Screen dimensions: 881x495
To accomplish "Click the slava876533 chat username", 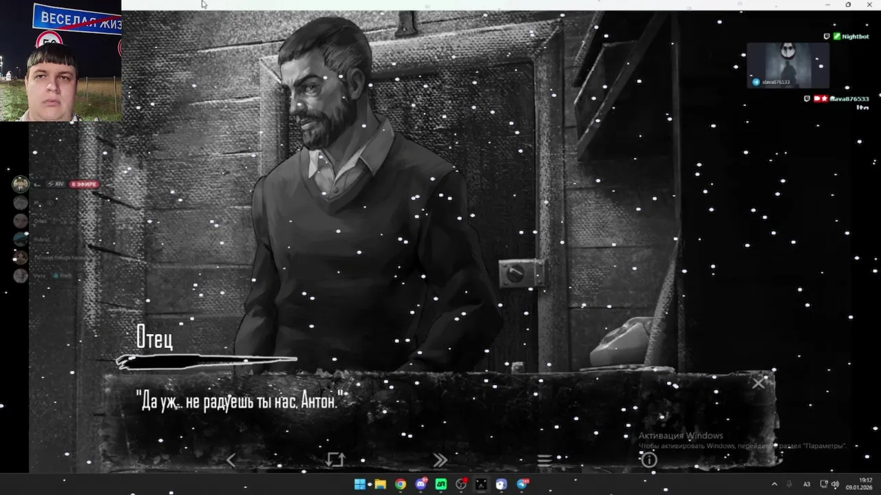I will 849,99.
